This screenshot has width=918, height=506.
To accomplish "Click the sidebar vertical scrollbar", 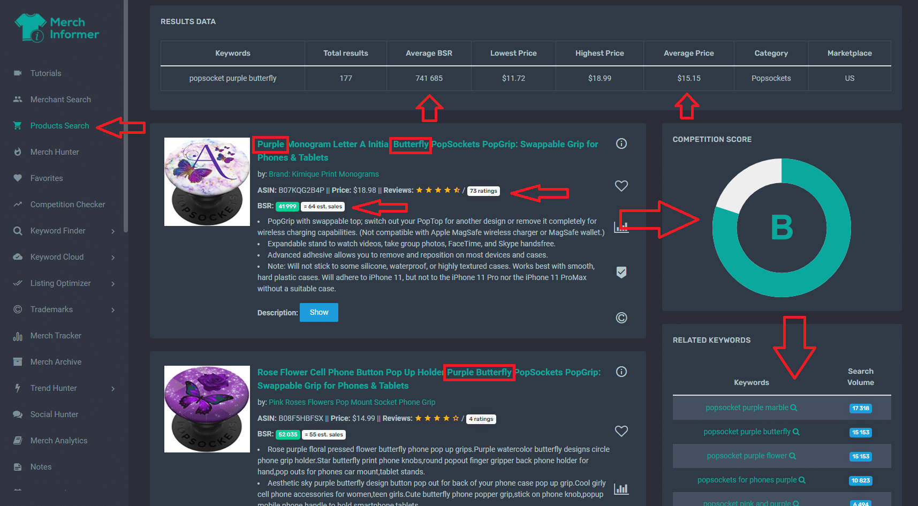I will tap(126, 116).
